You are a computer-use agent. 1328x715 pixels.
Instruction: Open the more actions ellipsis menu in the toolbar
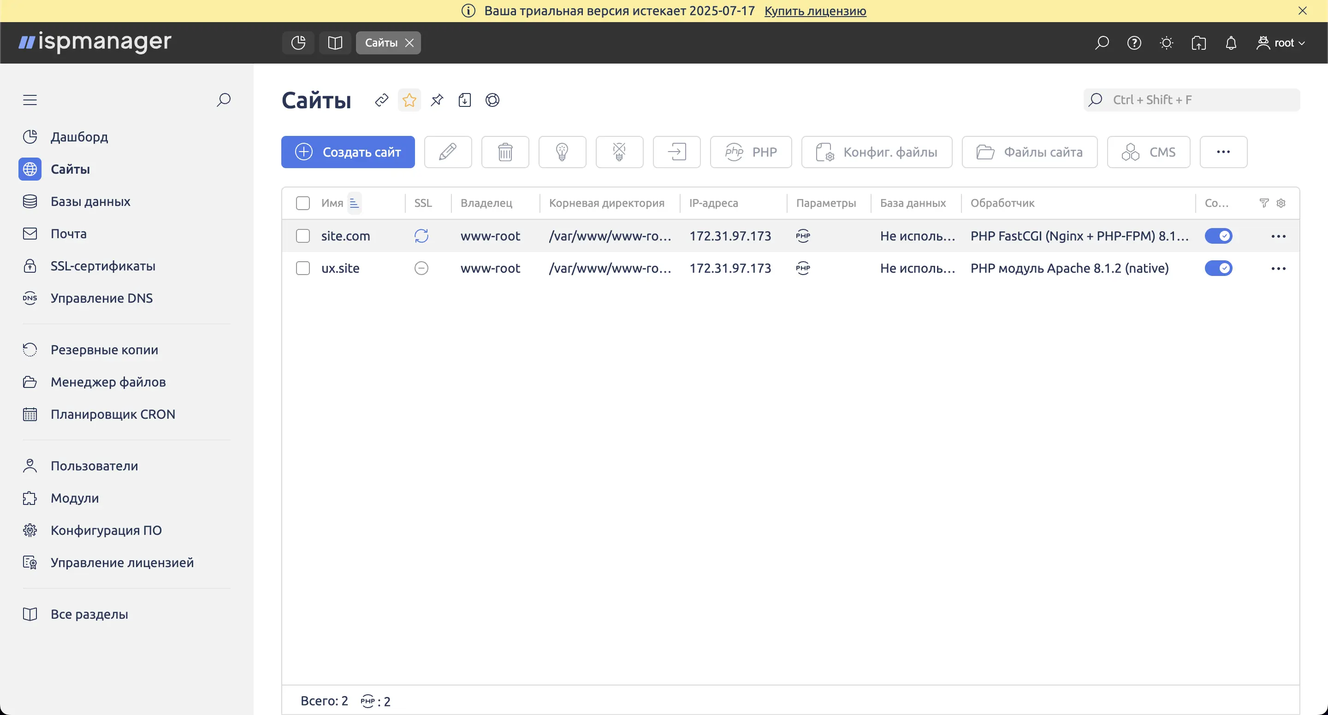1223,152
